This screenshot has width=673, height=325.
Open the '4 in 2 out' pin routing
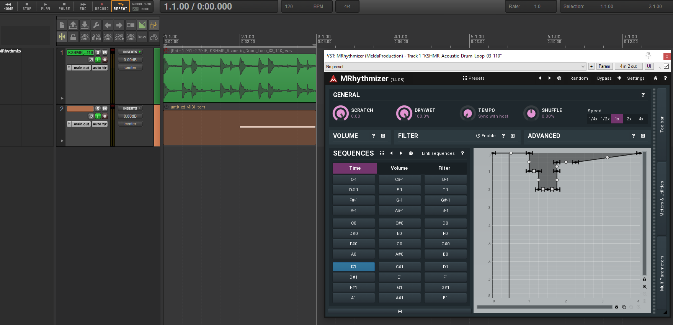click(628, 66)
